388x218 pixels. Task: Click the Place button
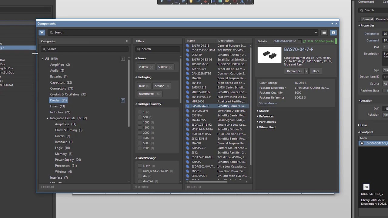316,71
